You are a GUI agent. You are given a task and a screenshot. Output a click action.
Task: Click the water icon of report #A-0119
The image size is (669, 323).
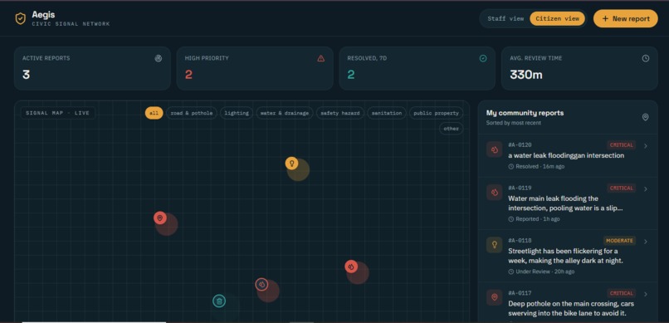[x=495, y=193]
